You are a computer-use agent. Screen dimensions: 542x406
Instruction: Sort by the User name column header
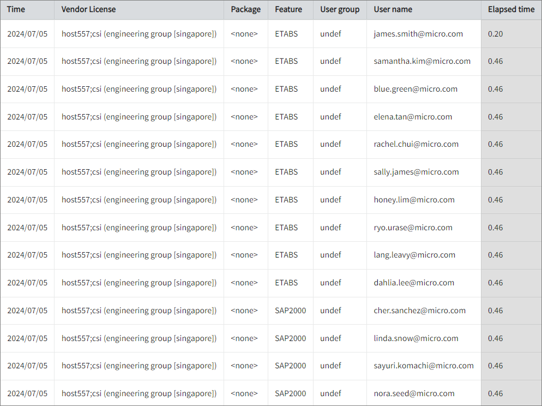point(392,9)
